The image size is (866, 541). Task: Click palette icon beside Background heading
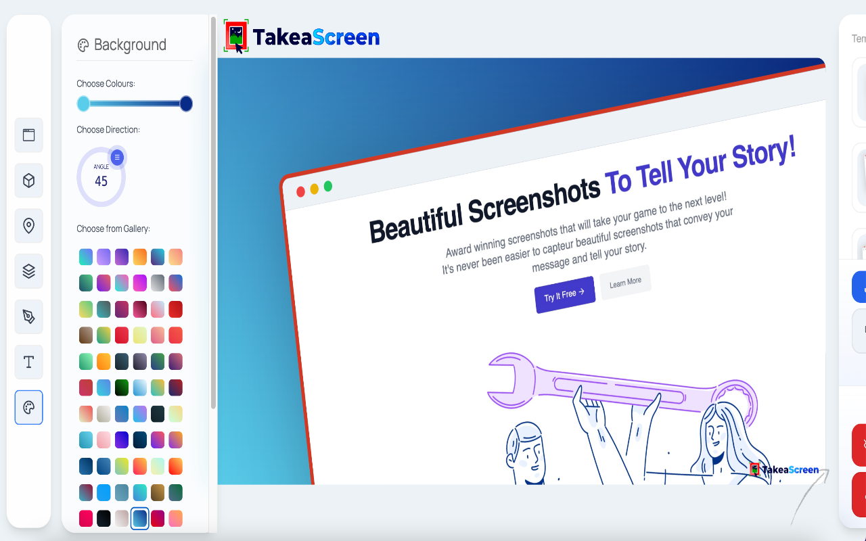pyautogui.click(x=83, y=45)
